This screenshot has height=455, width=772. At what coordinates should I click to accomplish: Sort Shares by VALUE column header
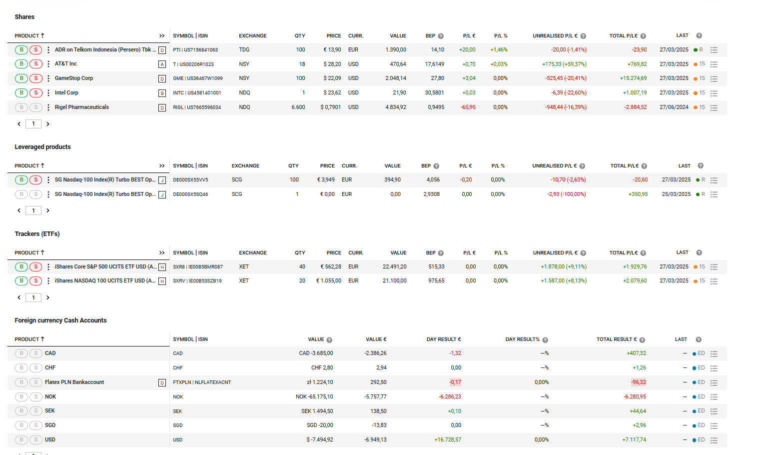point(398,36)
